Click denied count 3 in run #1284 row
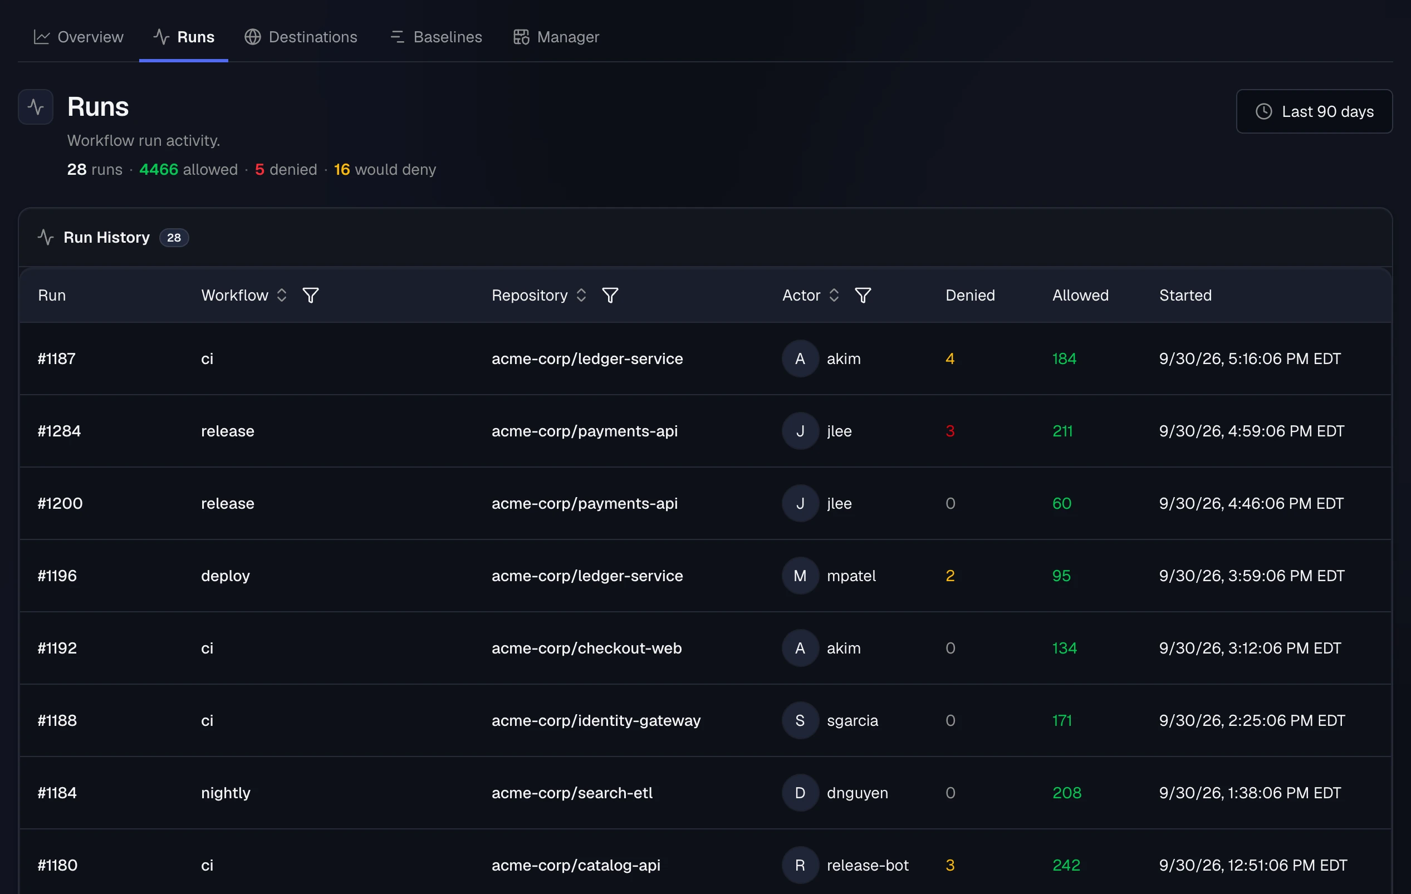Screen dimensions: 1411x894 click(950, 431)
